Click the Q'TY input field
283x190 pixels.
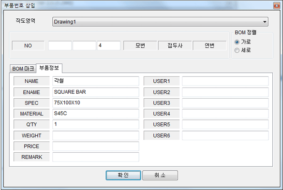point(96,124)
